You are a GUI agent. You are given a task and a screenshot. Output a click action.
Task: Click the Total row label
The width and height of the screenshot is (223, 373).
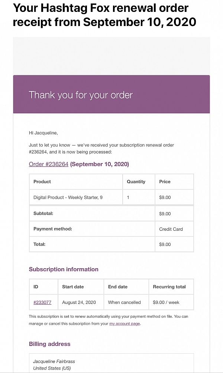tap(39, 244)
